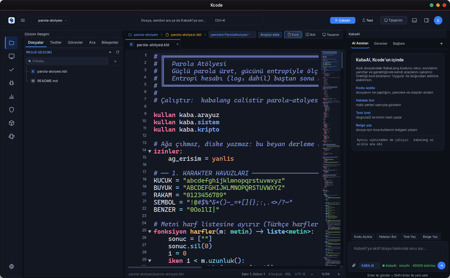450x278 pixels.
Task: Toggle the right side panel layout icon
Action: pyautogui.click(x=427, y=20)
